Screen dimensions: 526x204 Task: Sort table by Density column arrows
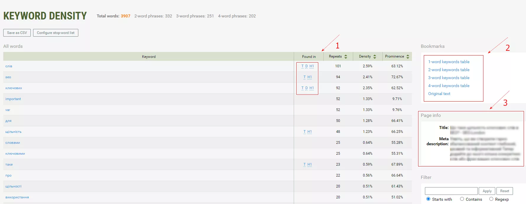point(374,57)
